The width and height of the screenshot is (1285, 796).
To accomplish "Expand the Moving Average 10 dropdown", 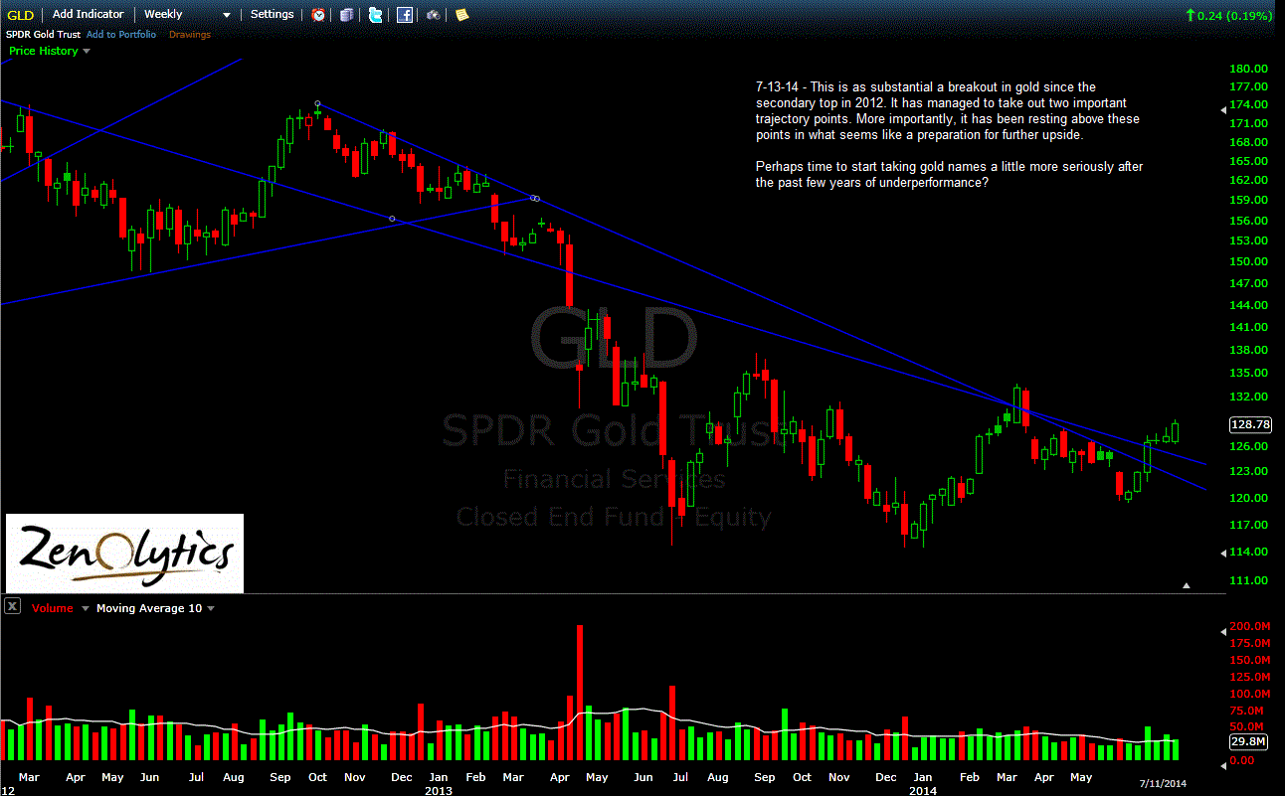I will point(211,607).
